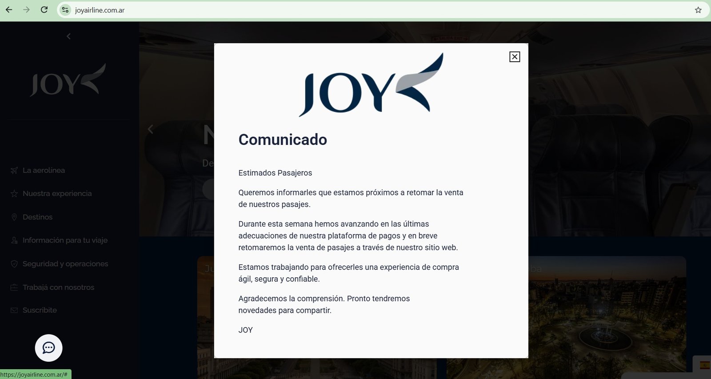View site information icon in address bar
Viewport: 711px width, 379px height.
point(65,10)
